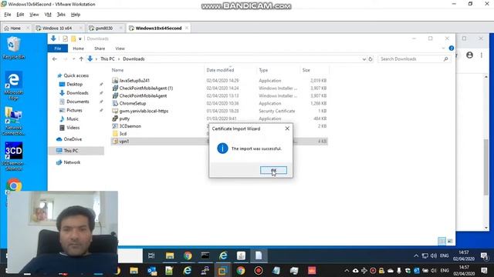Open Microsoft Edge desktop shortcut
The height and width of the screenshot is (277, 494).
13,85
